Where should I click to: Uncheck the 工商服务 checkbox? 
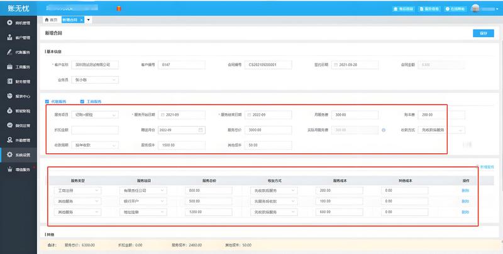point(82,101)
